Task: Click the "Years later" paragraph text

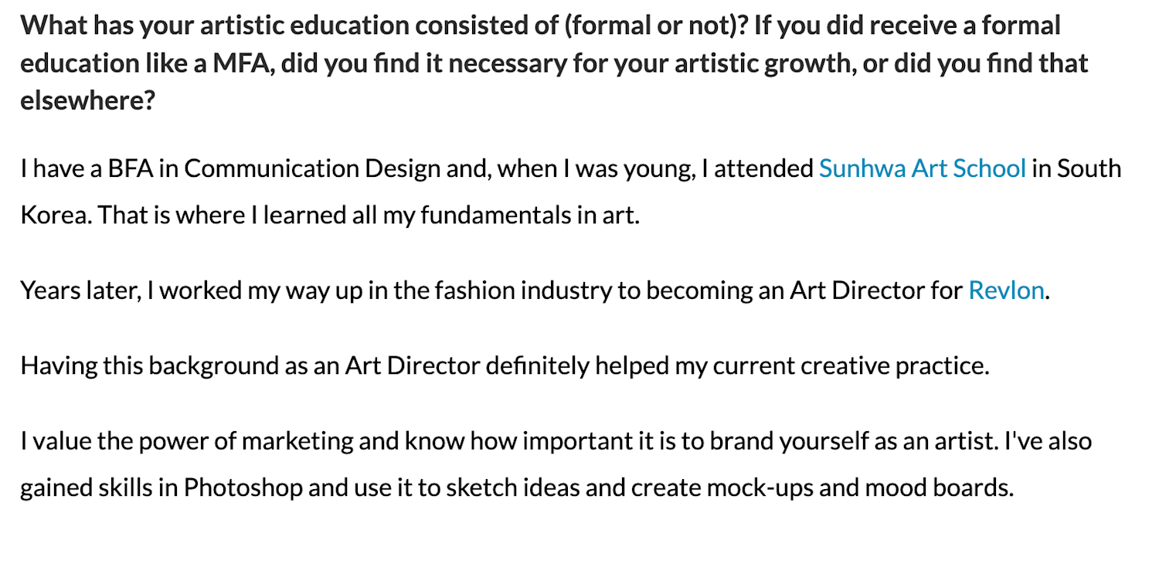Action: tap(535, 291)
